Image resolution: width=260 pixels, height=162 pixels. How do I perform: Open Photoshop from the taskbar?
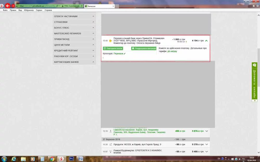click(71, 159)
